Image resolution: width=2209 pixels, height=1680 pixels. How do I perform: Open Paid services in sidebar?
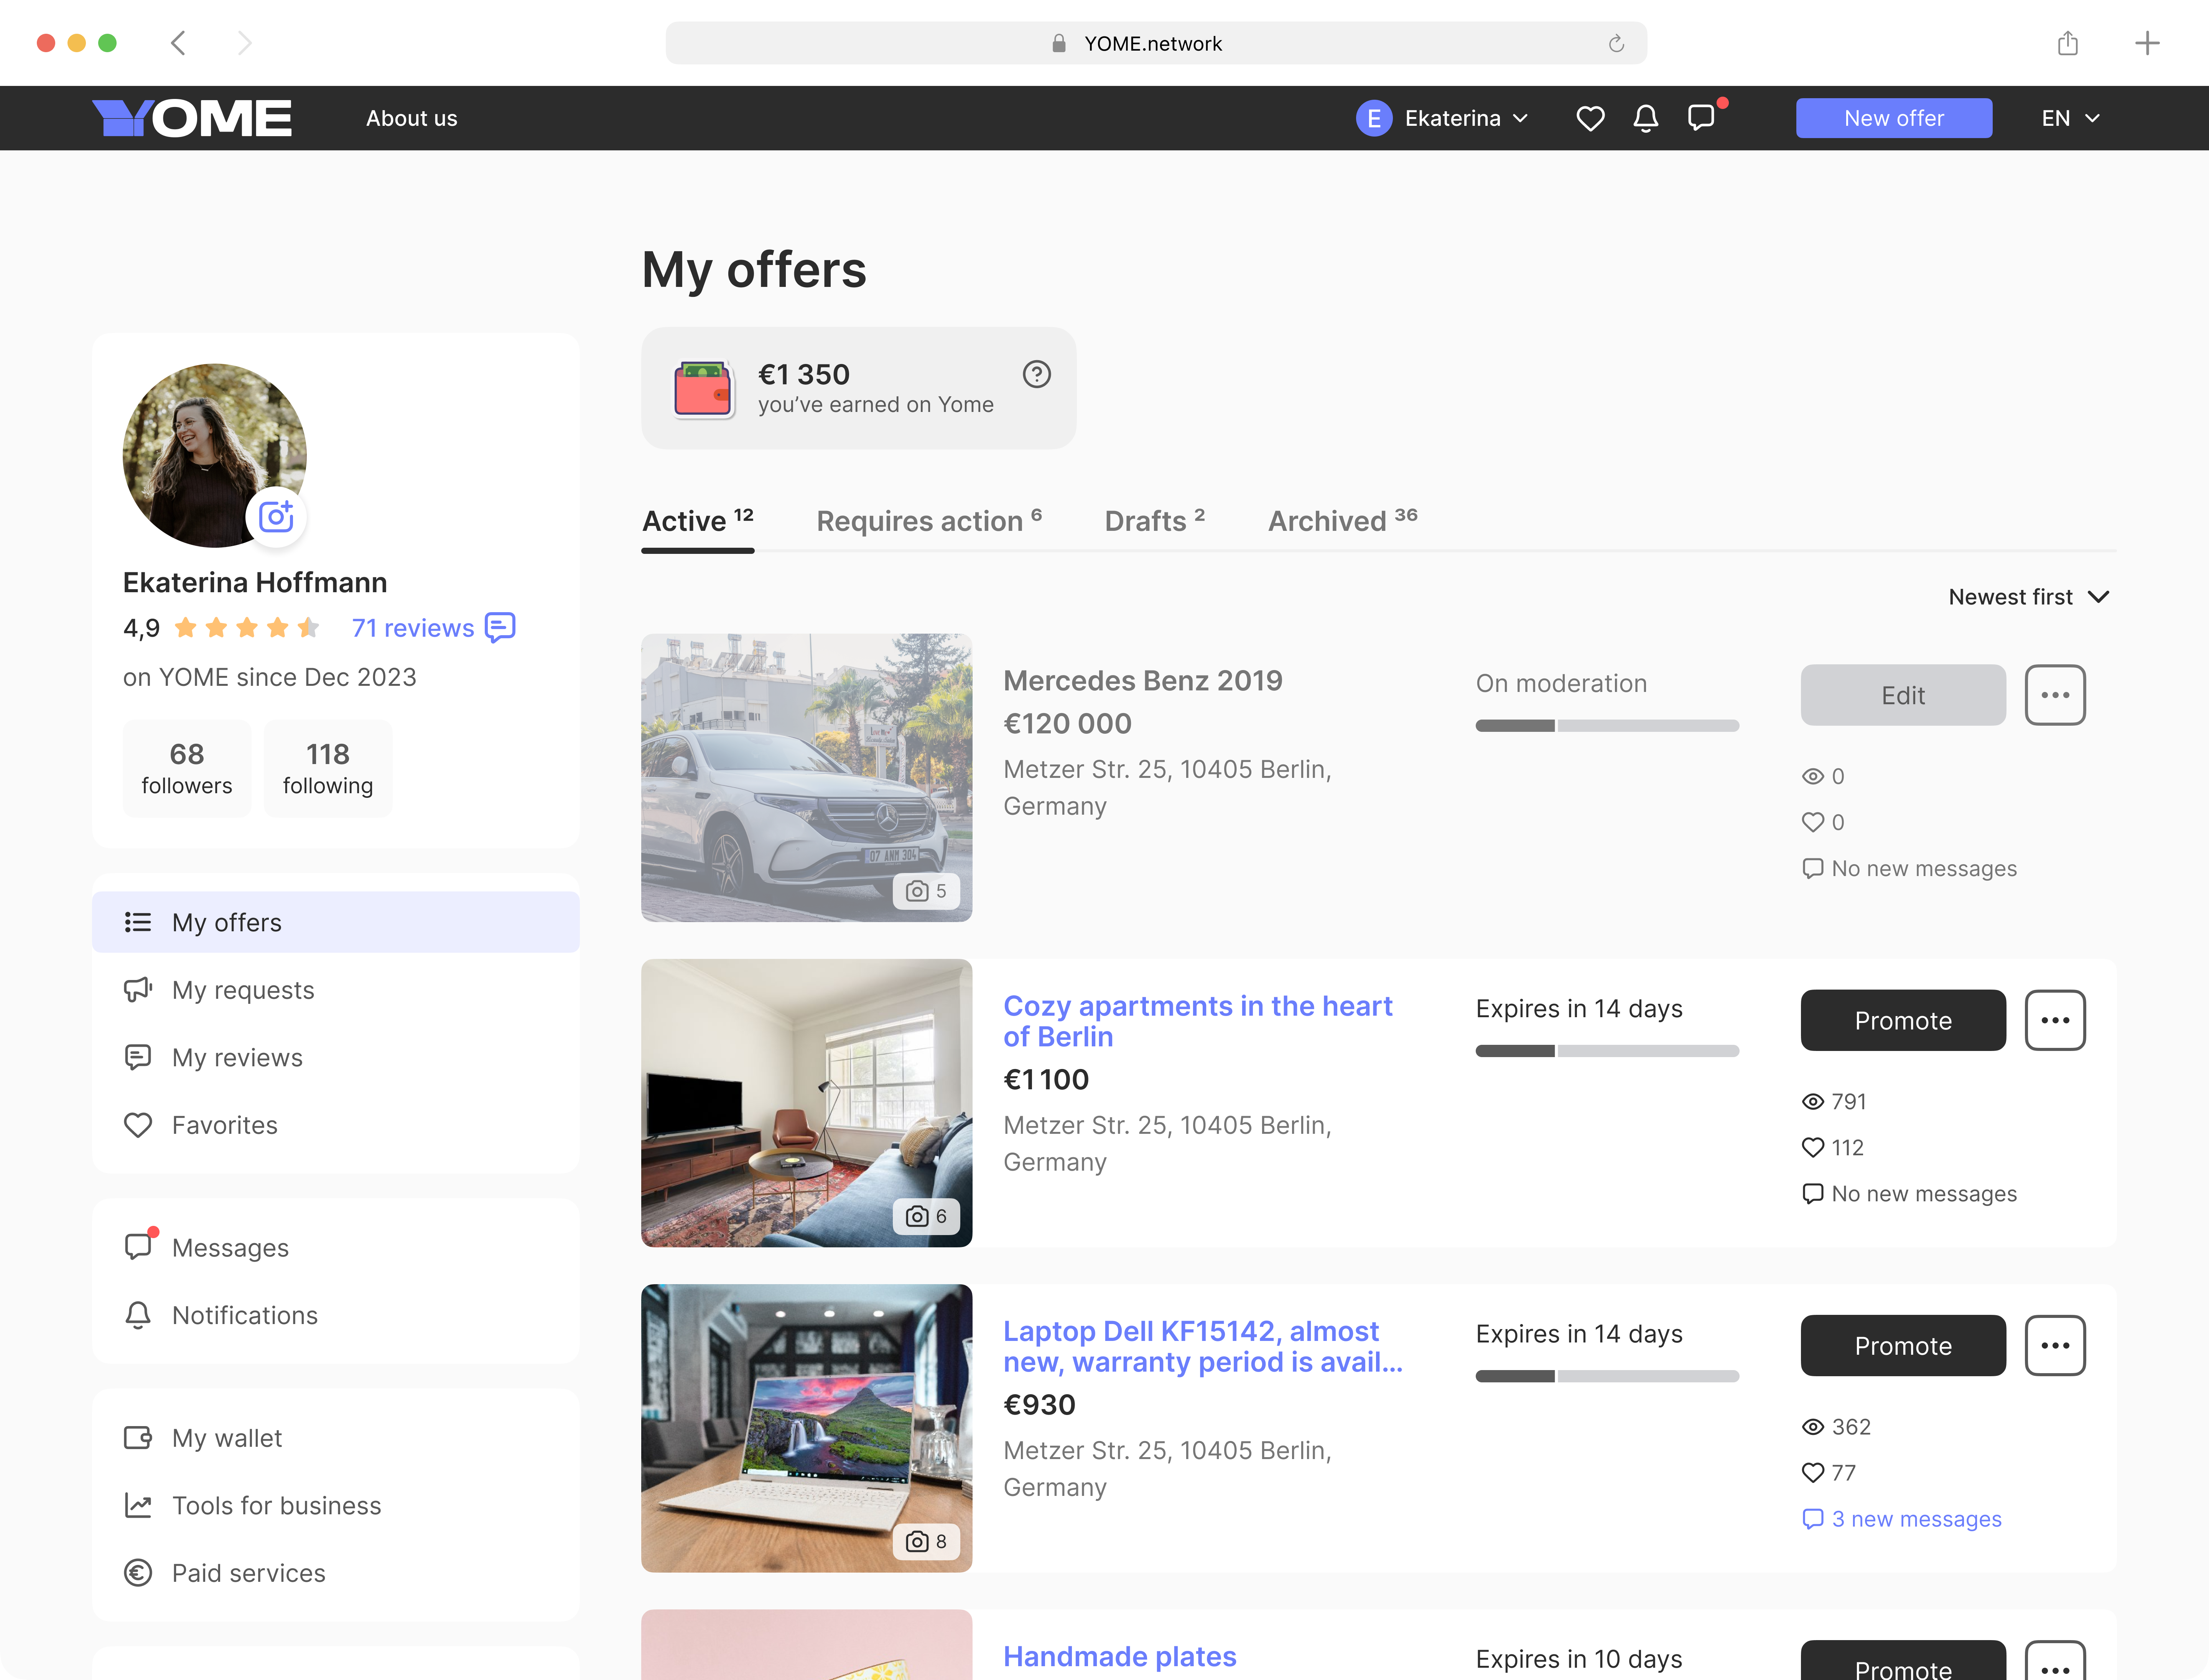[336, 1573]
